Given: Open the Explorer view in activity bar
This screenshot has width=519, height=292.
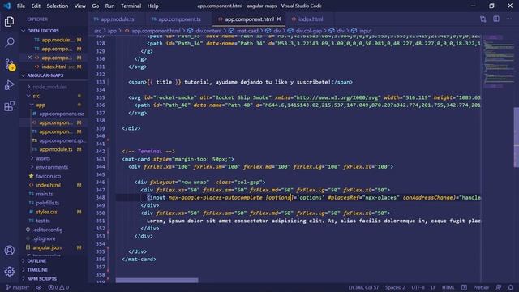Looking at the screenshot, I should [9, 22].
